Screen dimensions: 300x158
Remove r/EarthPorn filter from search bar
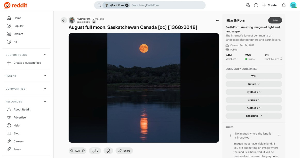(127, 5)
